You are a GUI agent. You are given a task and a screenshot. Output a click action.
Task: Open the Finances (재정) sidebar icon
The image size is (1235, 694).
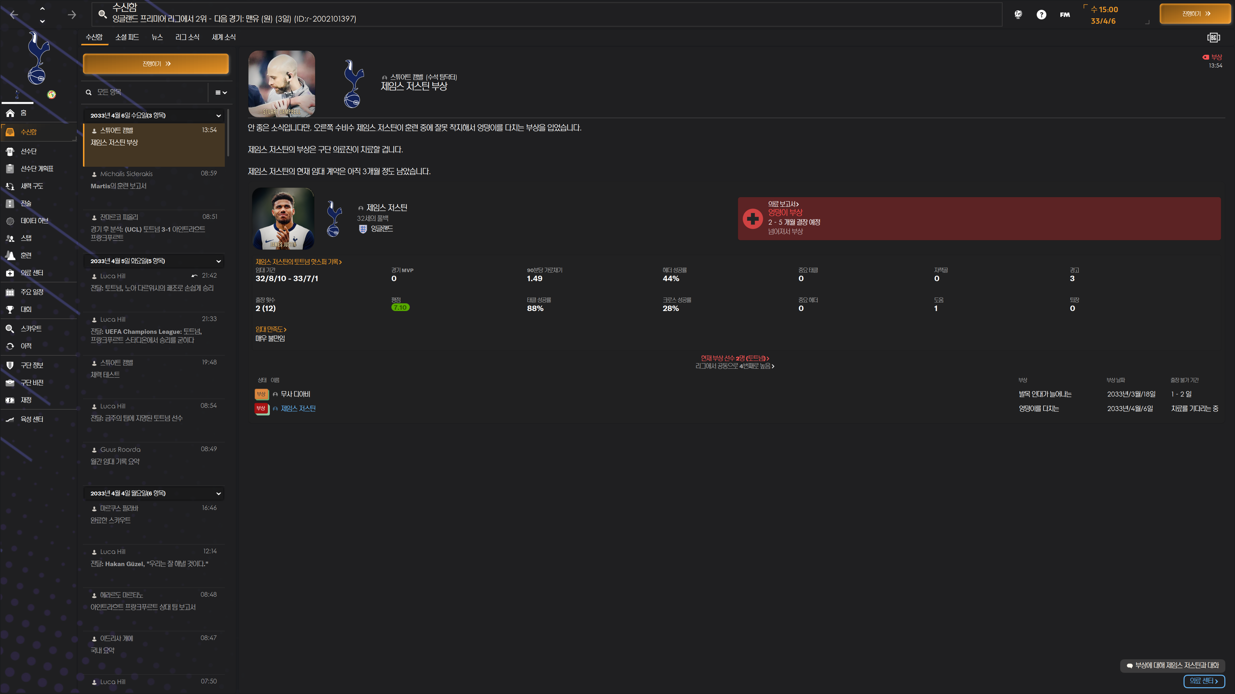(10, 400)
